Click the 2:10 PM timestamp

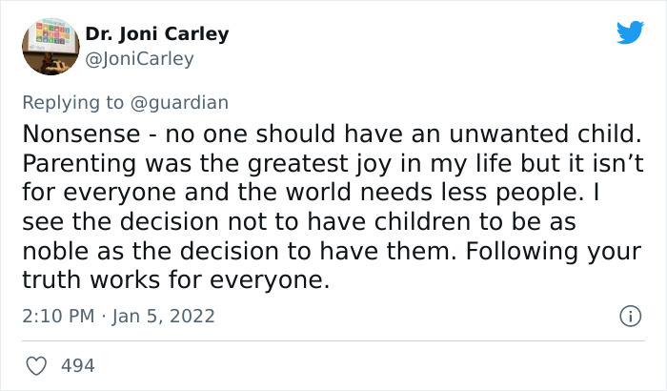click(x=57, y=316)
